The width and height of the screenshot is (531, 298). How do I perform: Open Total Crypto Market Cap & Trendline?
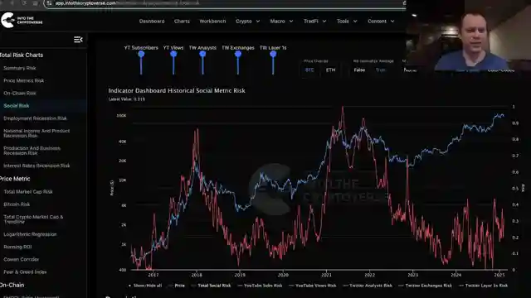point(33,219)
